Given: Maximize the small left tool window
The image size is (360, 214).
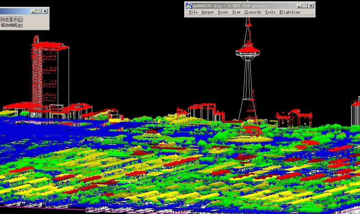Looking at the screenshot, I should (39, 11).
